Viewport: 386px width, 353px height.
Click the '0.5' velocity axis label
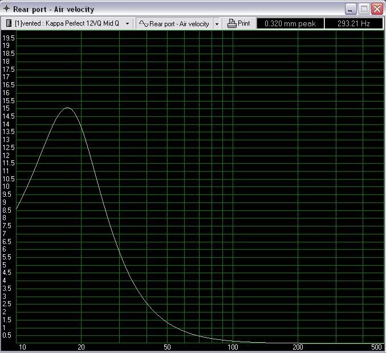[7, 335]
